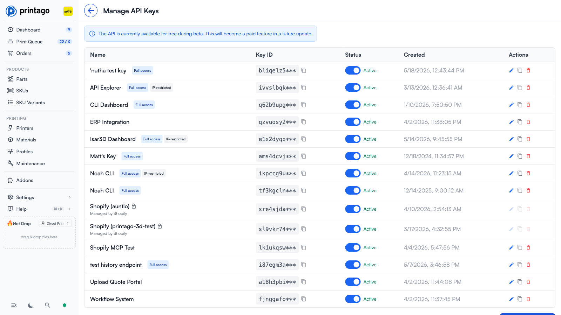Image resolution: width=561 pixels, height=315 pixels.
Task: Sort by the Name column header
Action: pyautogui.click(x=98, y=55)
